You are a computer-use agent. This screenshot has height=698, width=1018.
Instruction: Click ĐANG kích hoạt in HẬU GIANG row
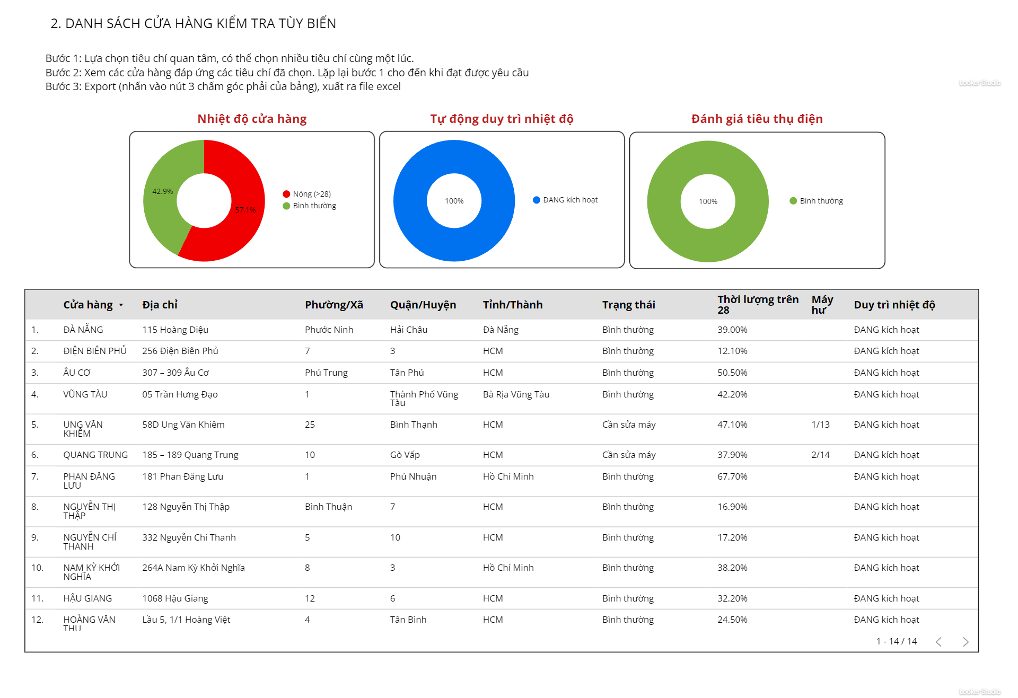click(x=886, y=598)
